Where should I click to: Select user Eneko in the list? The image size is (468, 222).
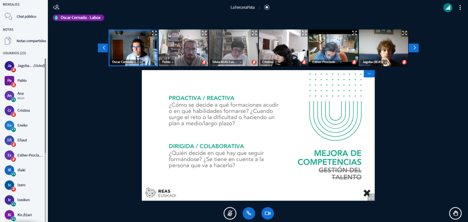(22, 125)
